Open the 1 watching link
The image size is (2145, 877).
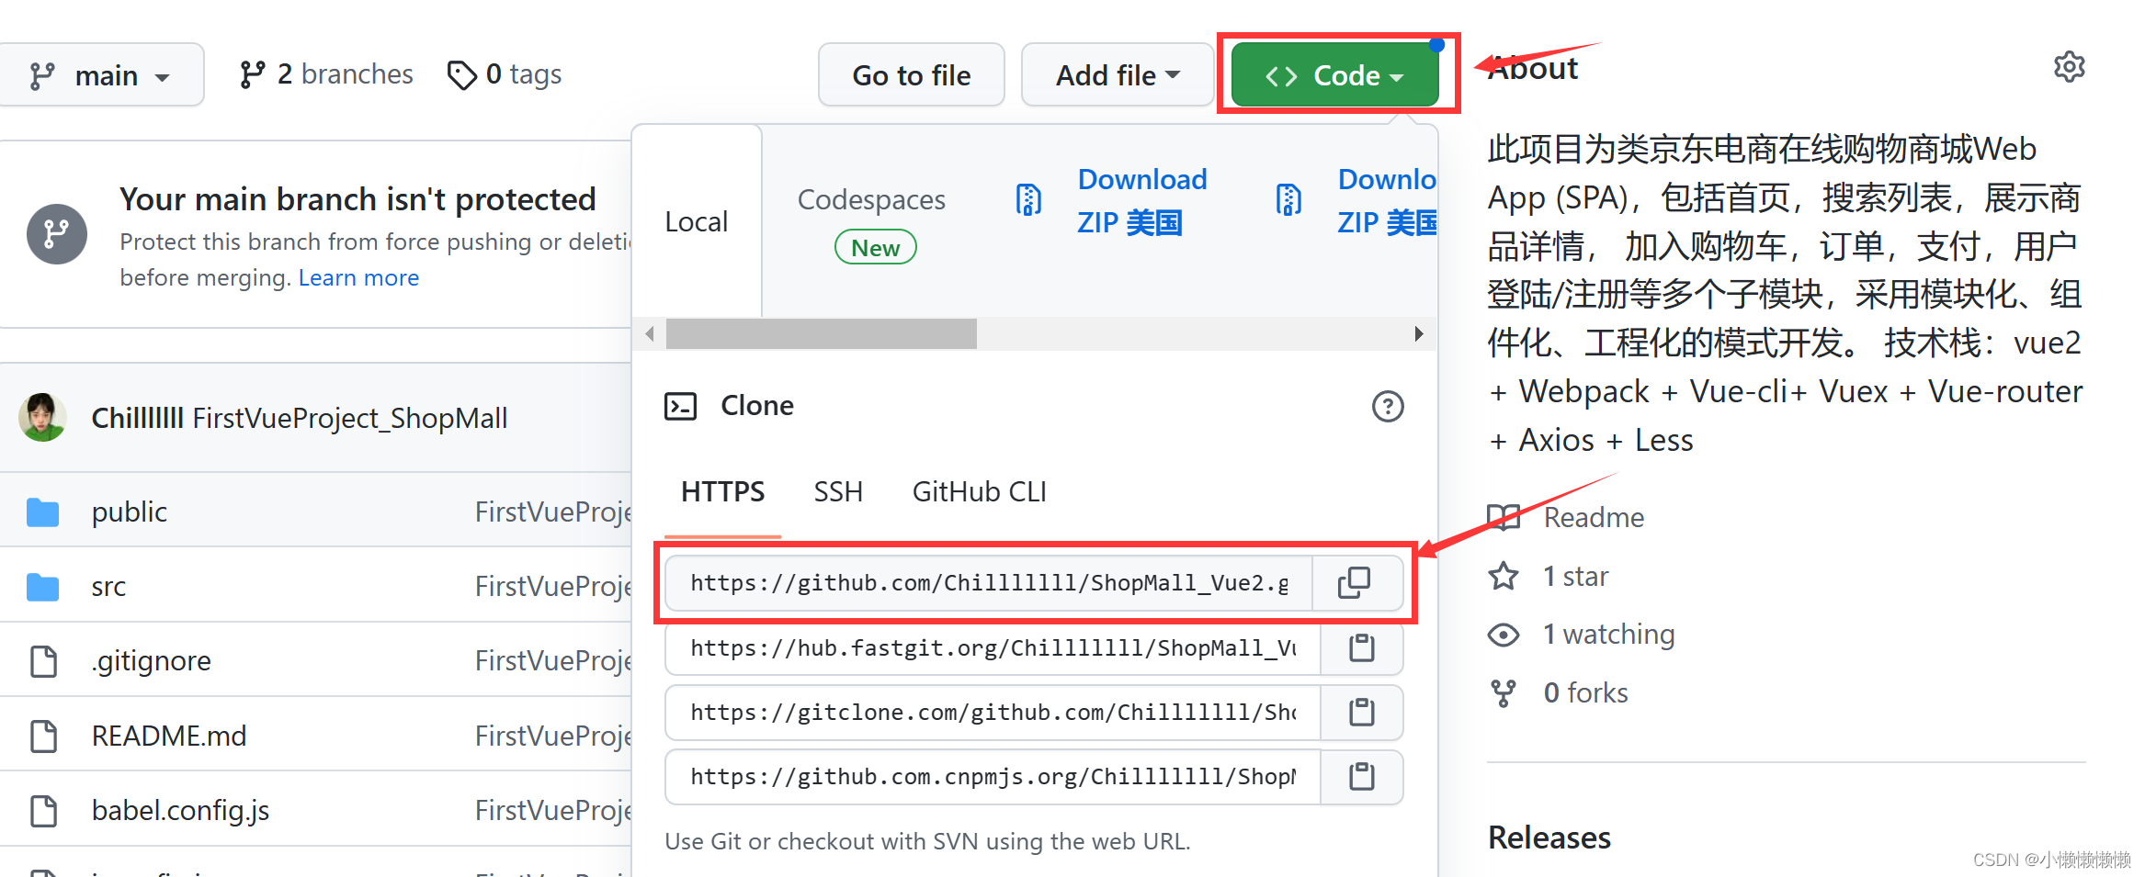coord(1608,635)
